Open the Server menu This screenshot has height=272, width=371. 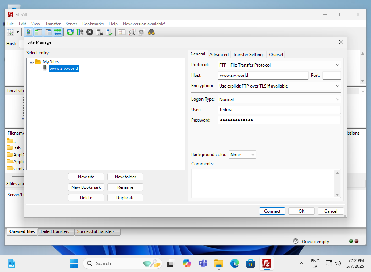pos(71,24)
